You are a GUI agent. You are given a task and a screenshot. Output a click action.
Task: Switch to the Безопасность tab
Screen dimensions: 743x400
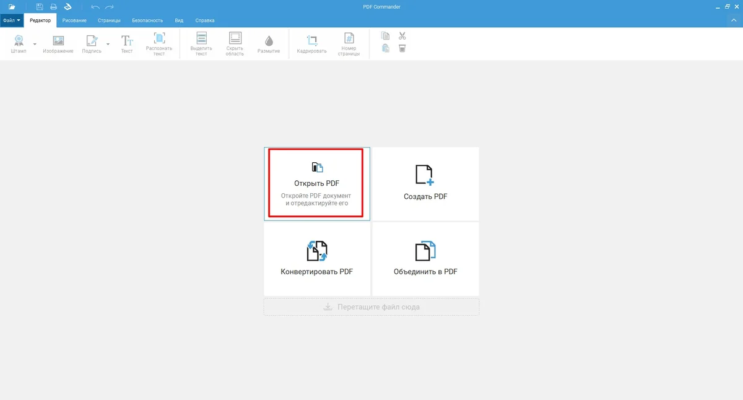pos(147,20)
